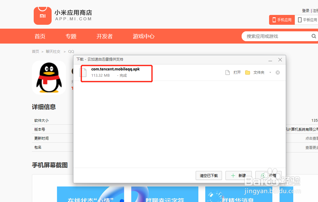Click the 完成 status text
The image size is (318, 202).
123,75
